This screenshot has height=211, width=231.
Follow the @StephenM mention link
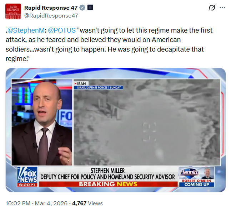[26, 30]
